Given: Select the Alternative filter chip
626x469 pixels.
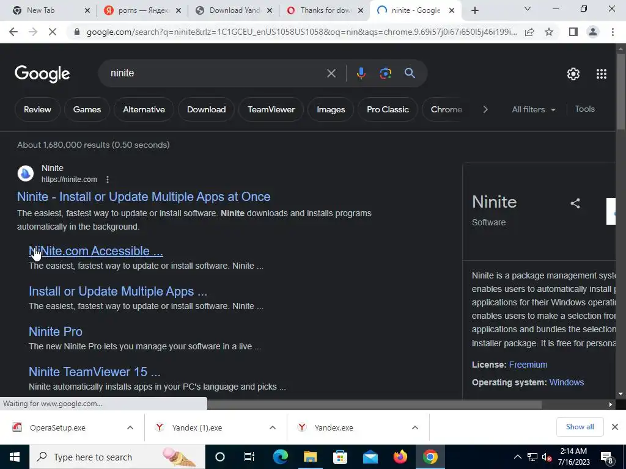Looking at the screenshot, I should 144,109.
